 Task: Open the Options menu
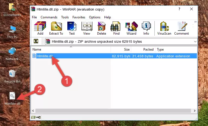pos(95,17)
